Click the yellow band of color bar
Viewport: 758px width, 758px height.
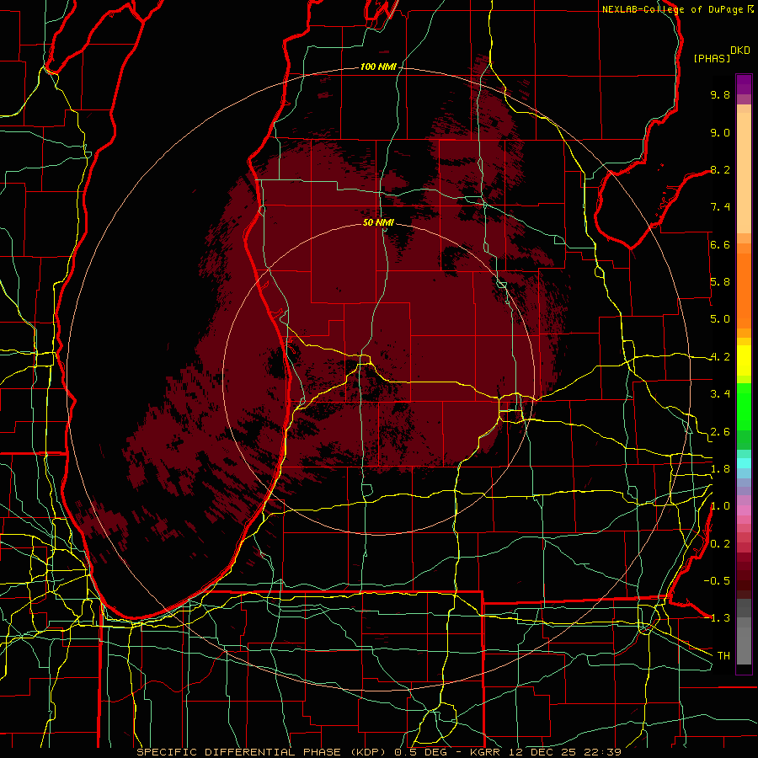pos(744,360)
